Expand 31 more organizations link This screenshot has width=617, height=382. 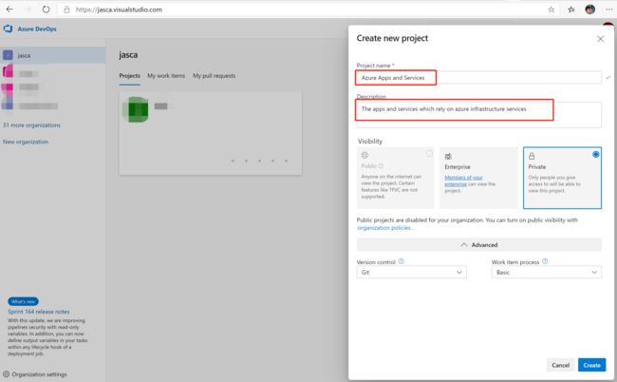31,124
